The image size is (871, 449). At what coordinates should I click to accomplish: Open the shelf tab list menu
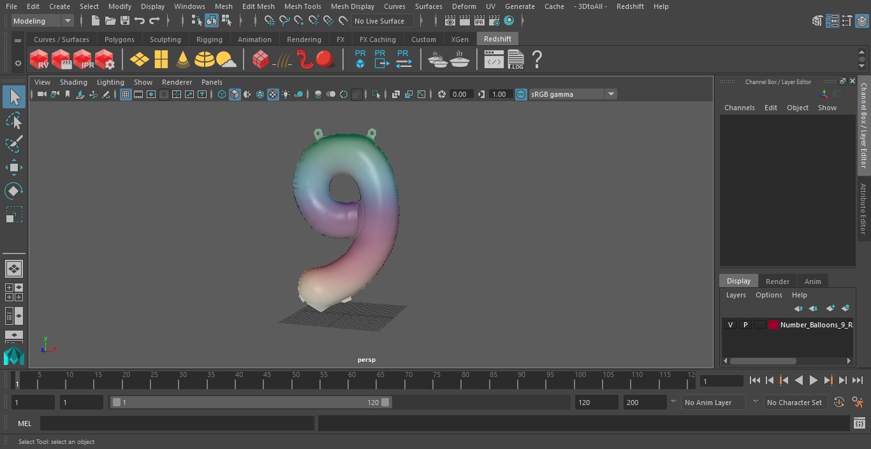click(x=18, y=39)
